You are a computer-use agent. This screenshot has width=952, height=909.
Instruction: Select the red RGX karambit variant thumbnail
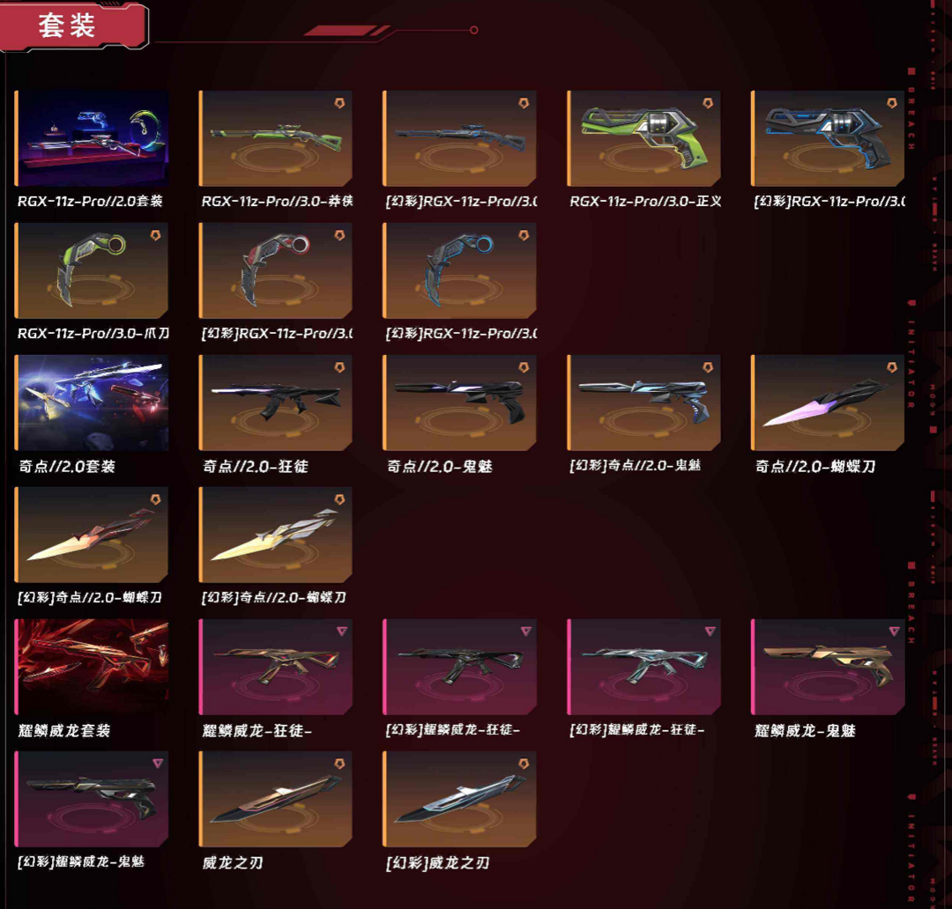coord(276,270)
